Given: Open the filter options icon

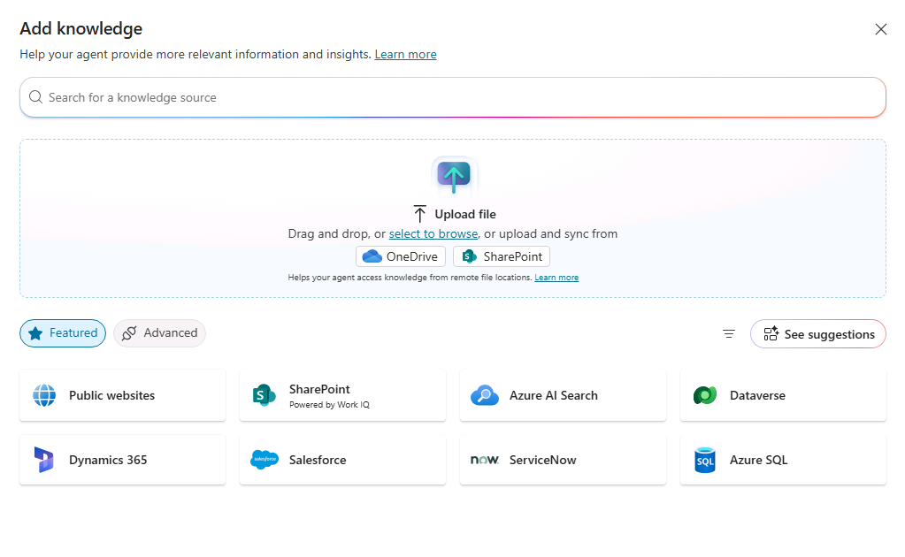Looking at the screenshot, I should [729, 334].
